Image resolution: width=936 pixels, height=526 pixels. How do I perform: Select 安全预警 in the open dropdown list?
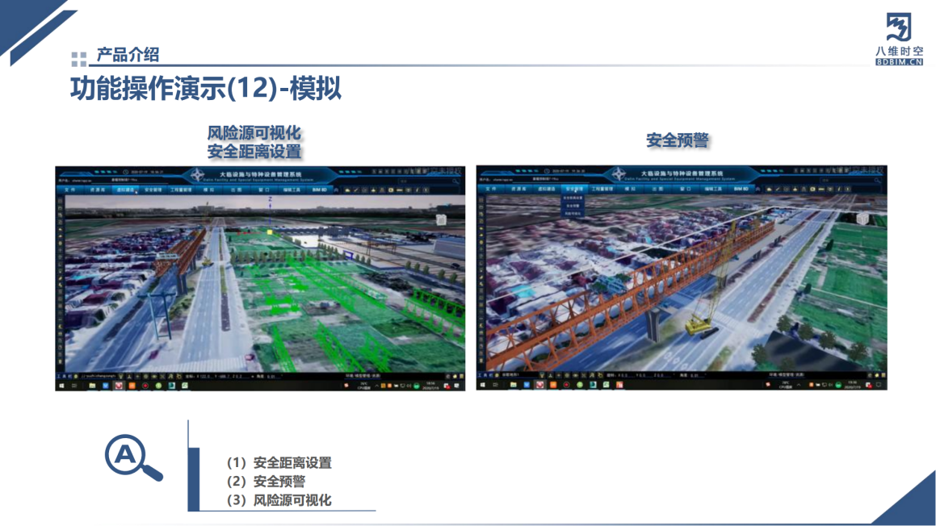pyautogui.click(x=573, y=206)
